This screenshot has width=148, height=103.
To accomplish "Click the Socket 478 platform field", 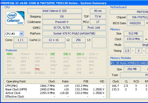I will click(74, 33).
